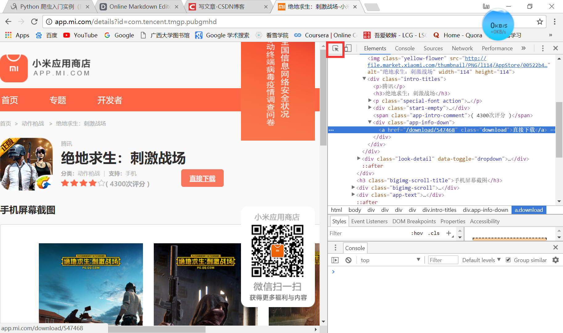Click the console Filter input
The height and width of the screenshot is (333, 563).
[x=443, y=260]
